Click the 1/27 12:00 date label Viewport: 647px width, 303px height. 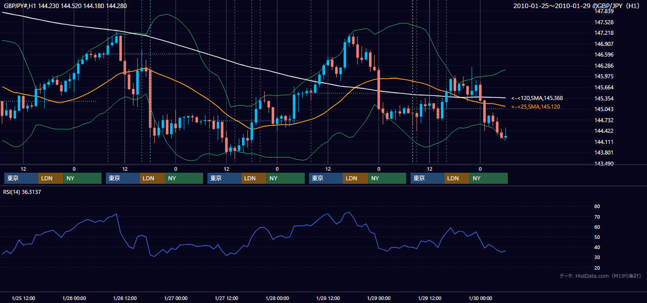click(226, 298)
